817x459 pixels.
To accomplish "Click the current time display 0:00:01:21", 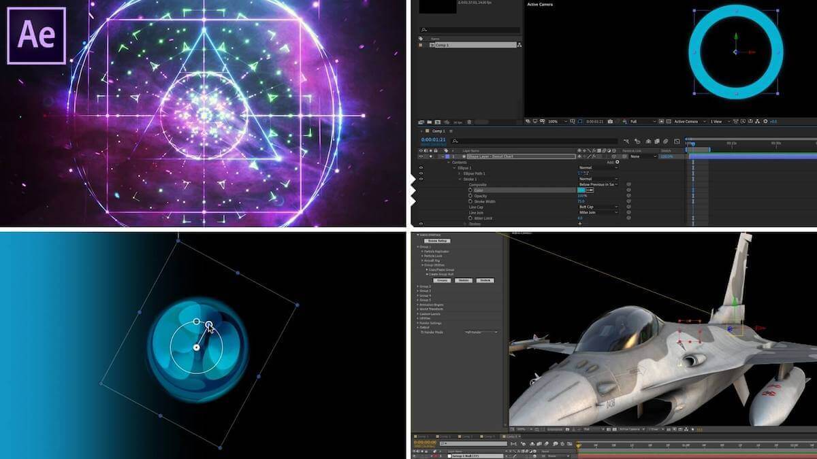I will pyautogui.click(x=434, y=139).
